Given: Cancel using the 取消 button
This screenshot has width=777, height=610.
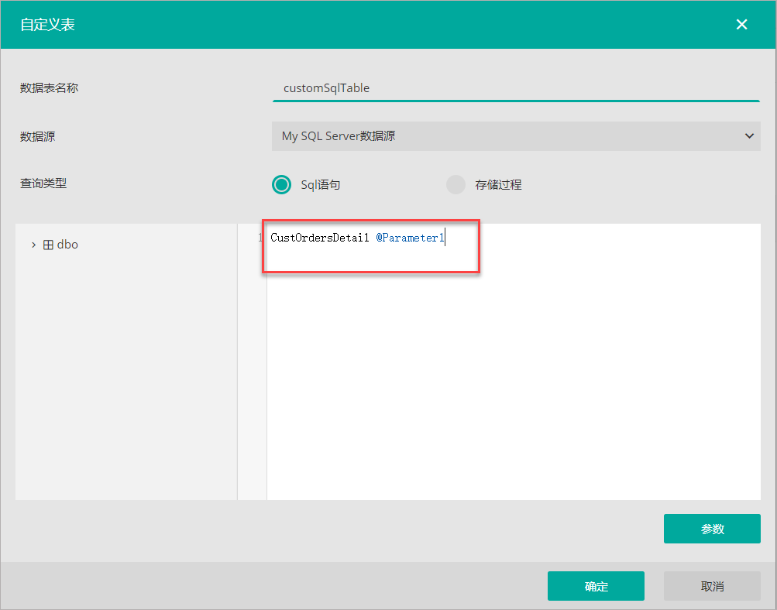Looking at the screenshot, I should click(x=712, y=586).
